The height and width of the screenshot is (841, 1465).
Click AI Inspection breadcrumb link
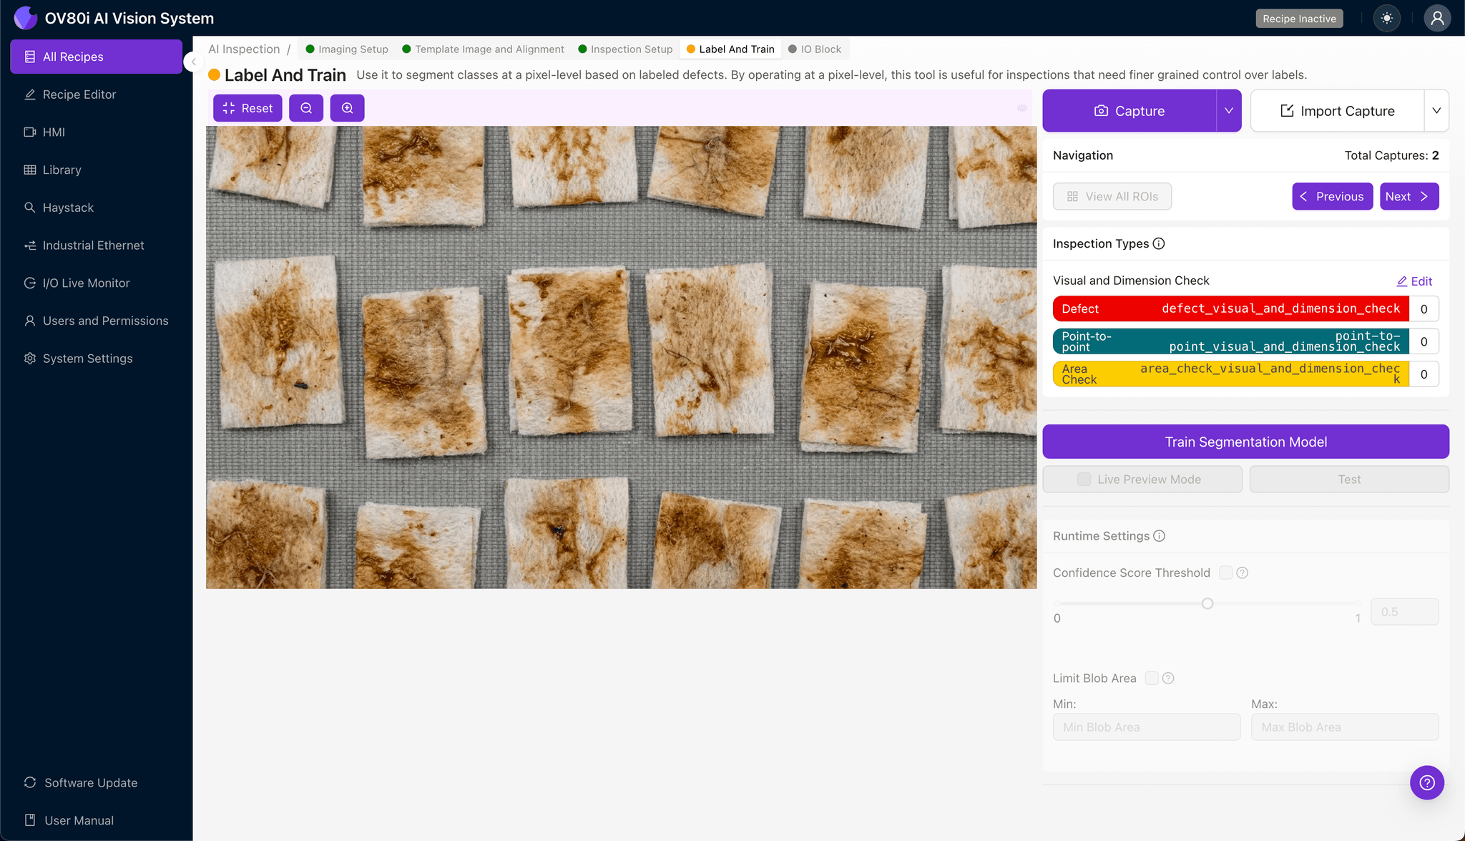[x=244, y=49]
